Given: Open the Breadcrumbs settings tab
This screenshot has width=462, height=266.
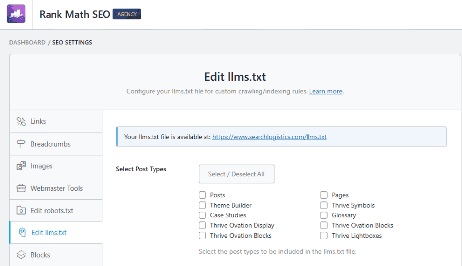Looking at the screenshot, I should (x=55, y=144).
